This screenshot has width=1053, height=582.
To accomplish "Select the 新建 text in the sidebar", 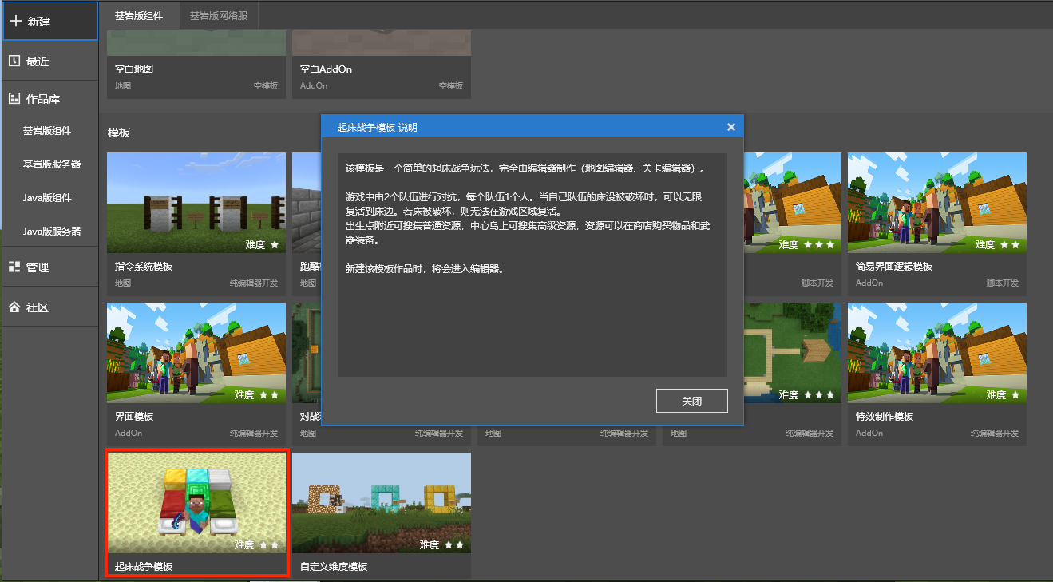I will coord(39,22).
